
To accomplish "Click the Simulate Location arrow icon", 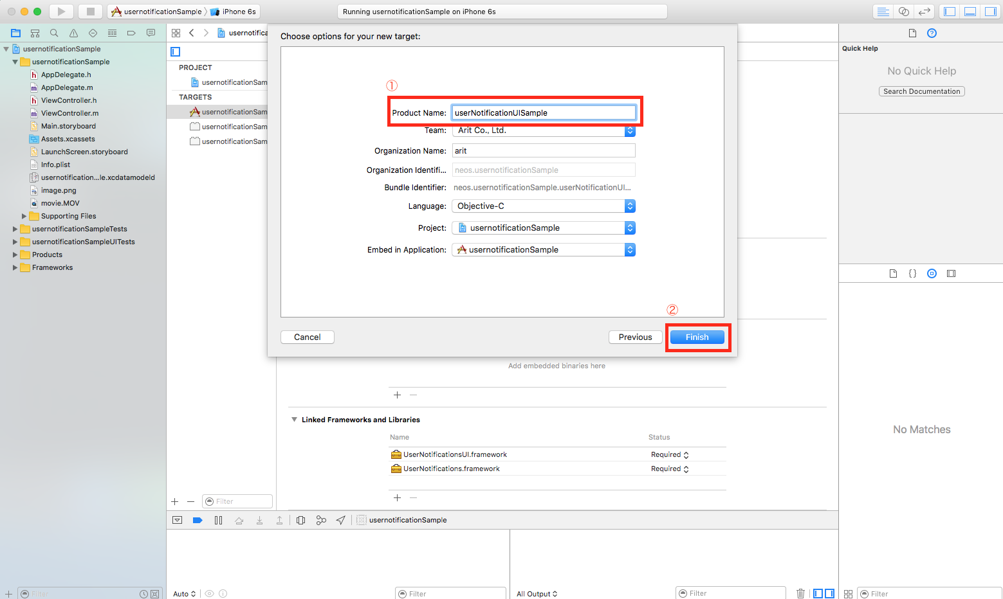I will (x=340, y=520).
